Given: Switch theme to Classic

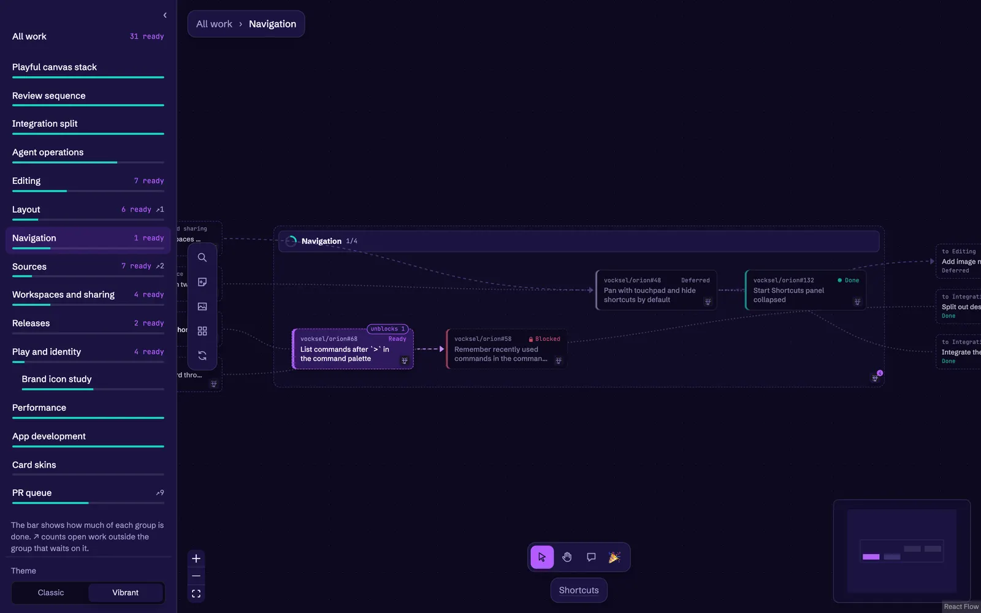Looking at the screenshot, I should [x=51, y=593].
